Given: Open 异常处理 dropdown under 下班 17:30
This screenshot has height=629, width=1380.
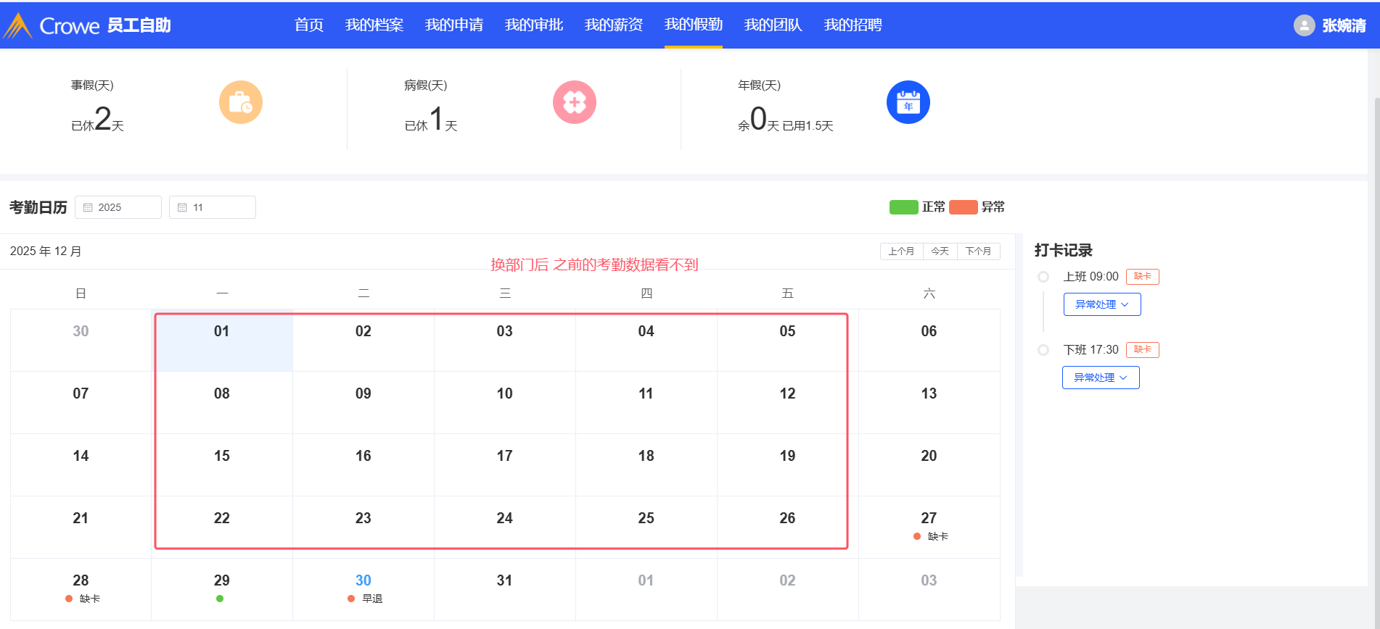Looking at the screenshot, I should (1100, 378).
